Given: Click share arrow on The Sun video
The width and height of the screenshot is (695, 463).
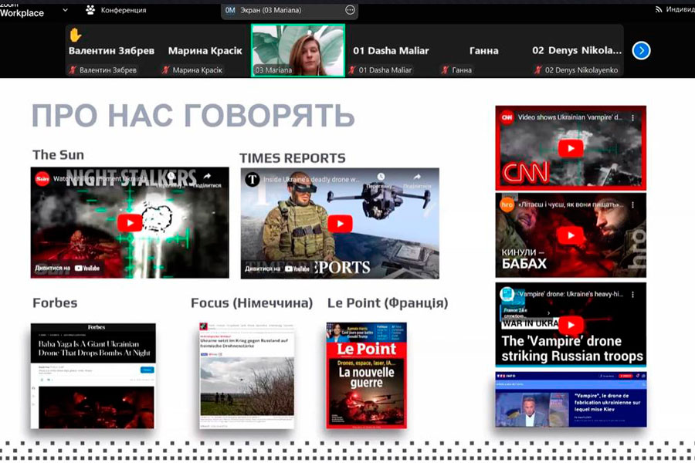Looking at the screenshot, I should [207, 177].
